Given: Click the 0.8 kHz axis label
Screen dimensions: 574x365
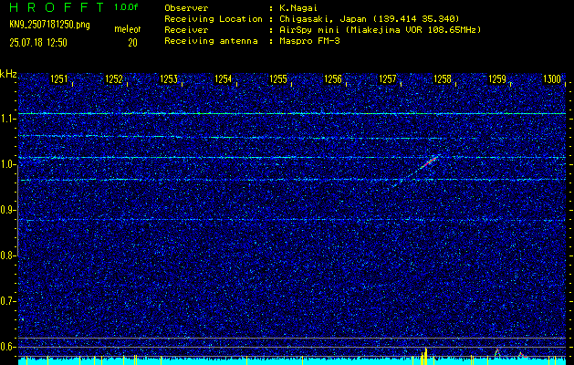Looking at the screenshot, I should 6,255.
